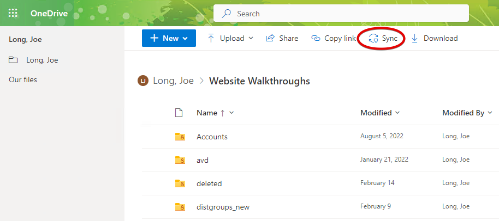Viewport: 499px width, 221px height.
Task: Open the app launcher waffle icon
Action: click(x=13, y=13)
